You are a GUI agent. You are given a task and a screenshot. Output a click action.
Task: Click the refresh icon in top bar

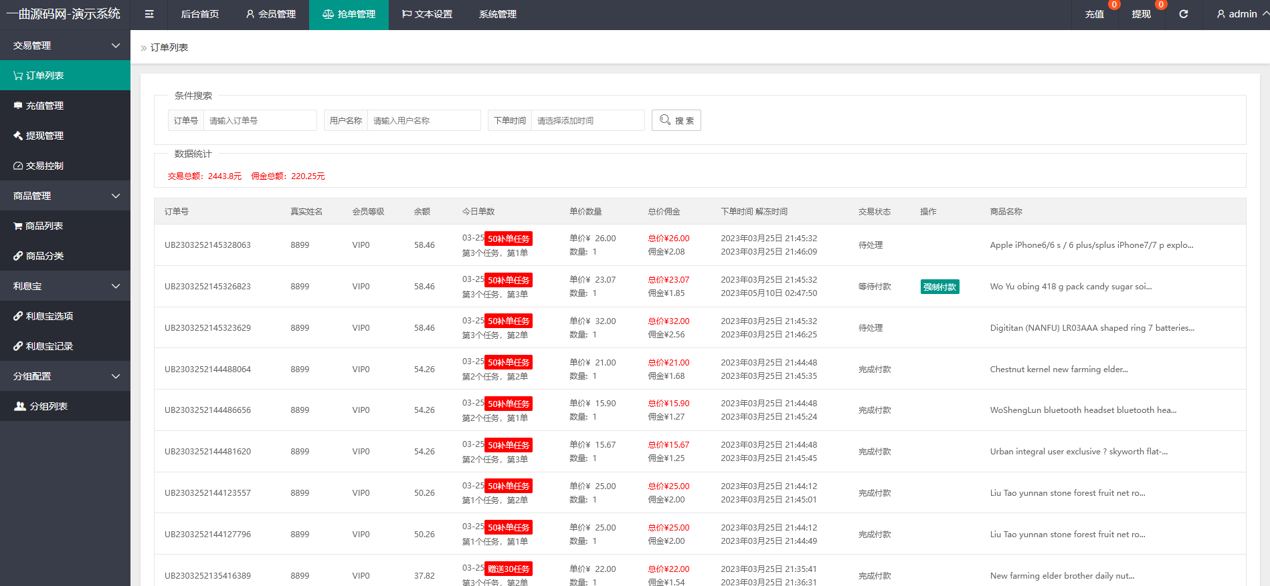(x=1183, y=14)
